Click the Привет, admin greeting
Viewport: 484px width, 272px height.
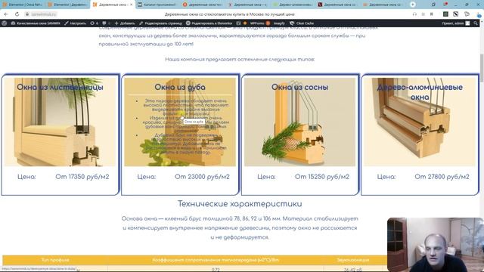pyautogui.click(x=453, y=23)
